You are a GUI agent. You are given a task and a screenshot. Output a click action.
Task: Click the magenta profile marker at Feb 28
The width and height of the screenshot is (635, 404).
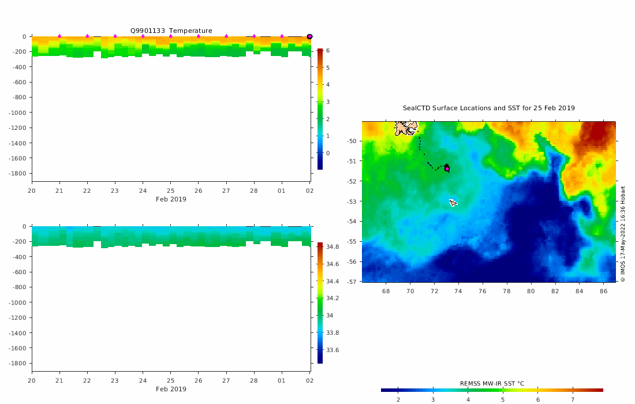pyautogui.click(x=254, y=36)
